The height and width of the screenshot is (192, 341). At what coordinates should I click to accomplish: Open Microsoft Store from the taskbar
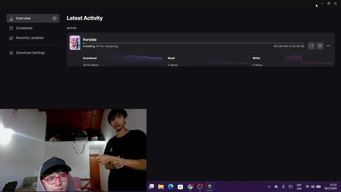click(x=180, y=187)
